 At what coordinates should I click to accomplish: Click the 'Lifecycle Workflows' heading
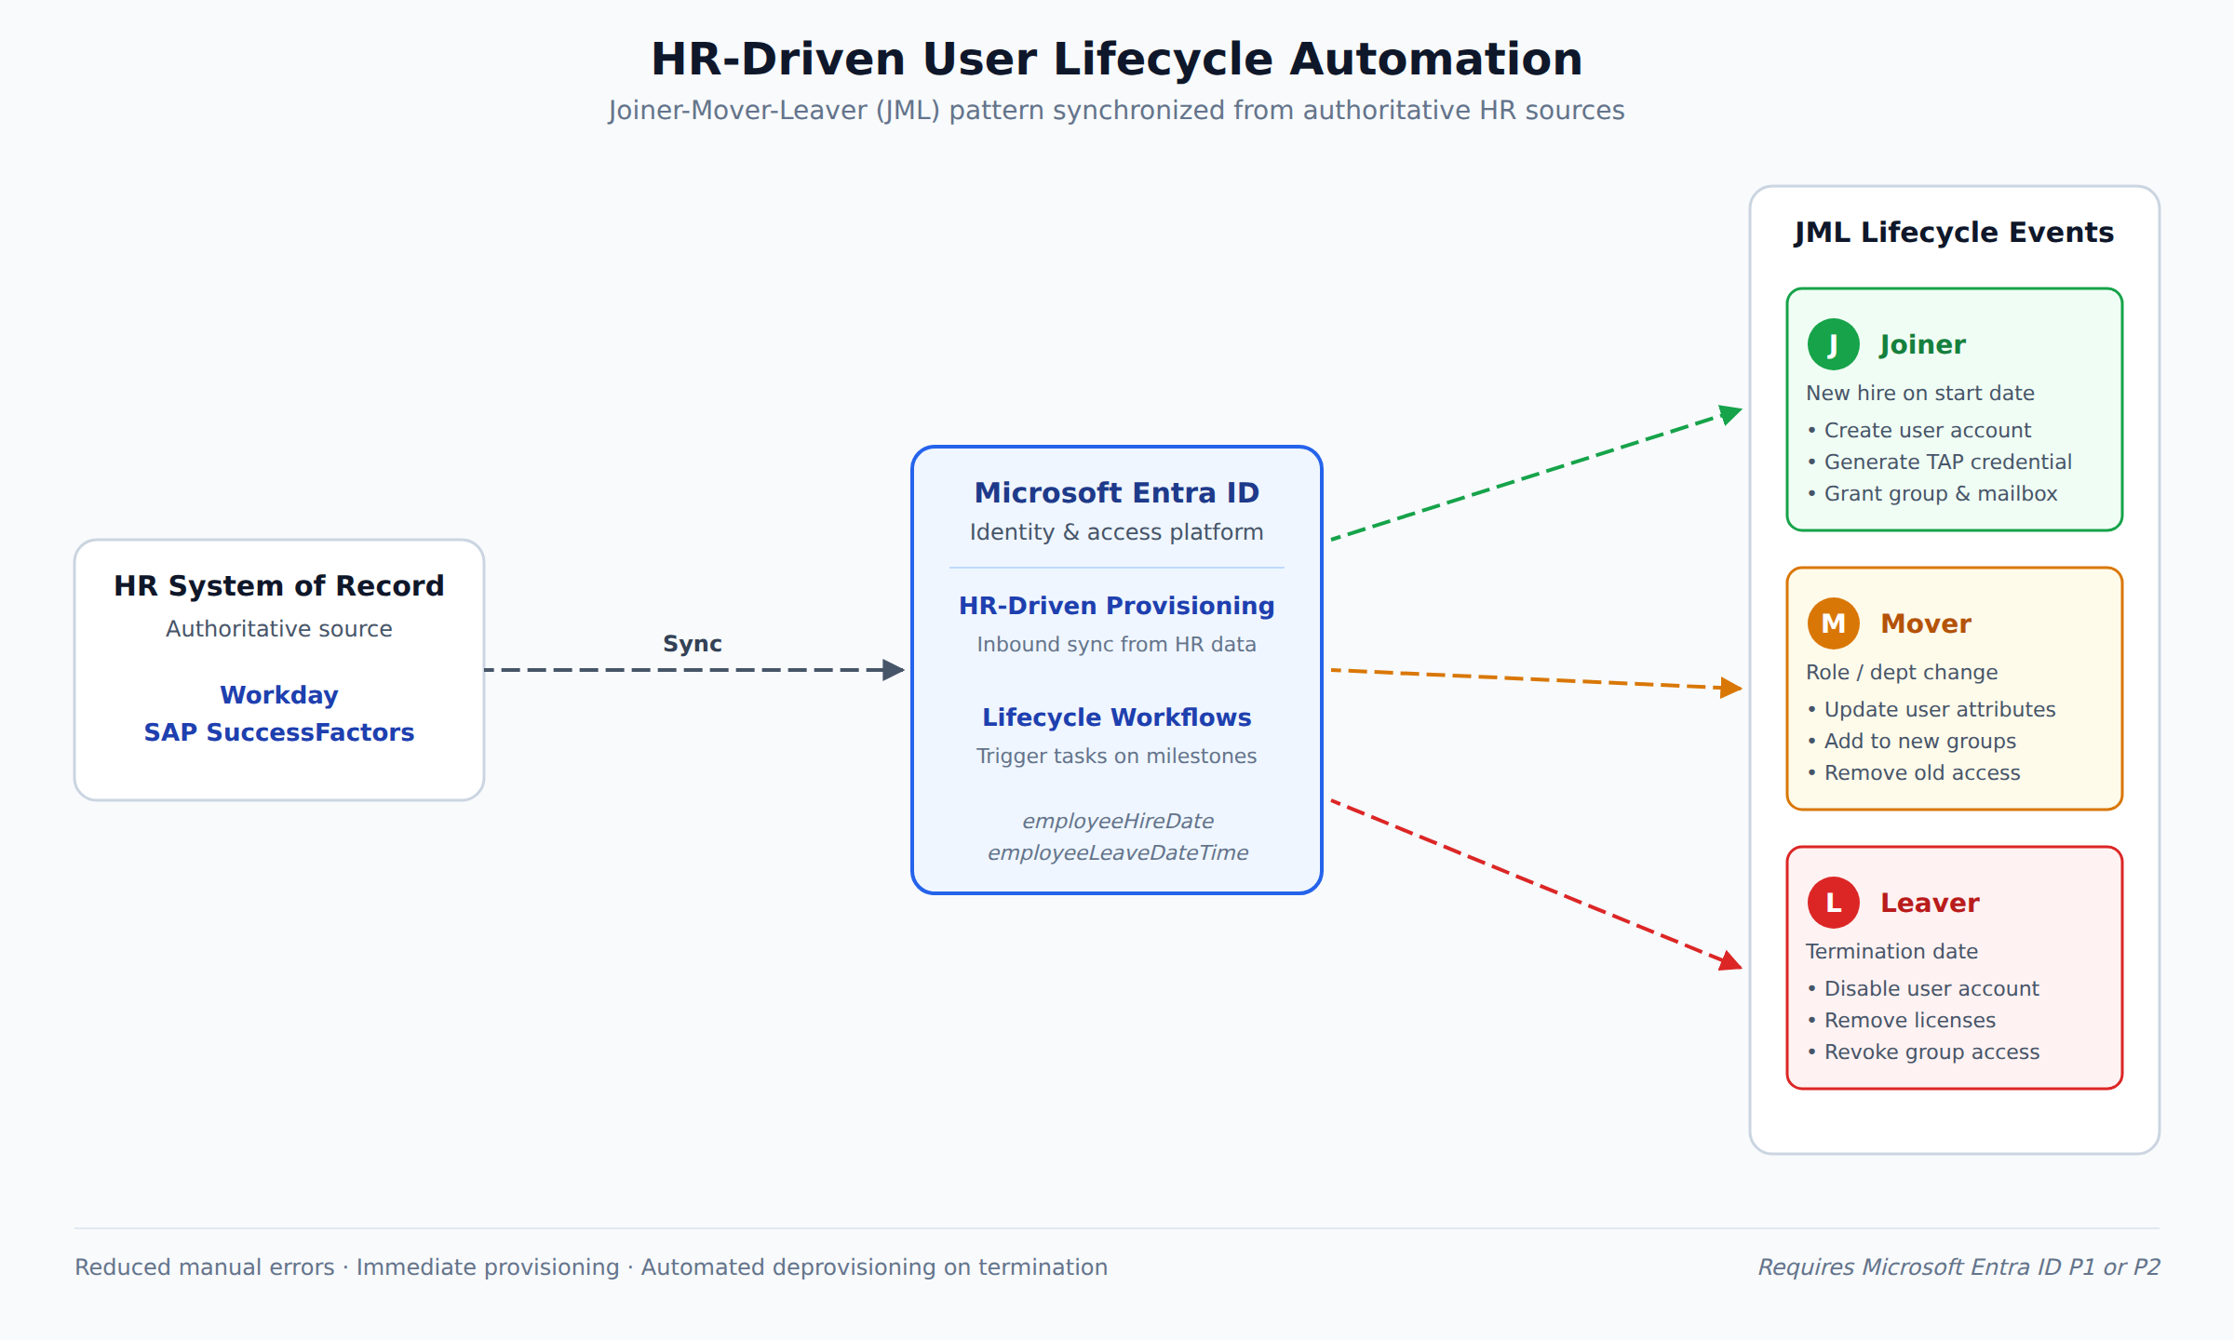1116,717
